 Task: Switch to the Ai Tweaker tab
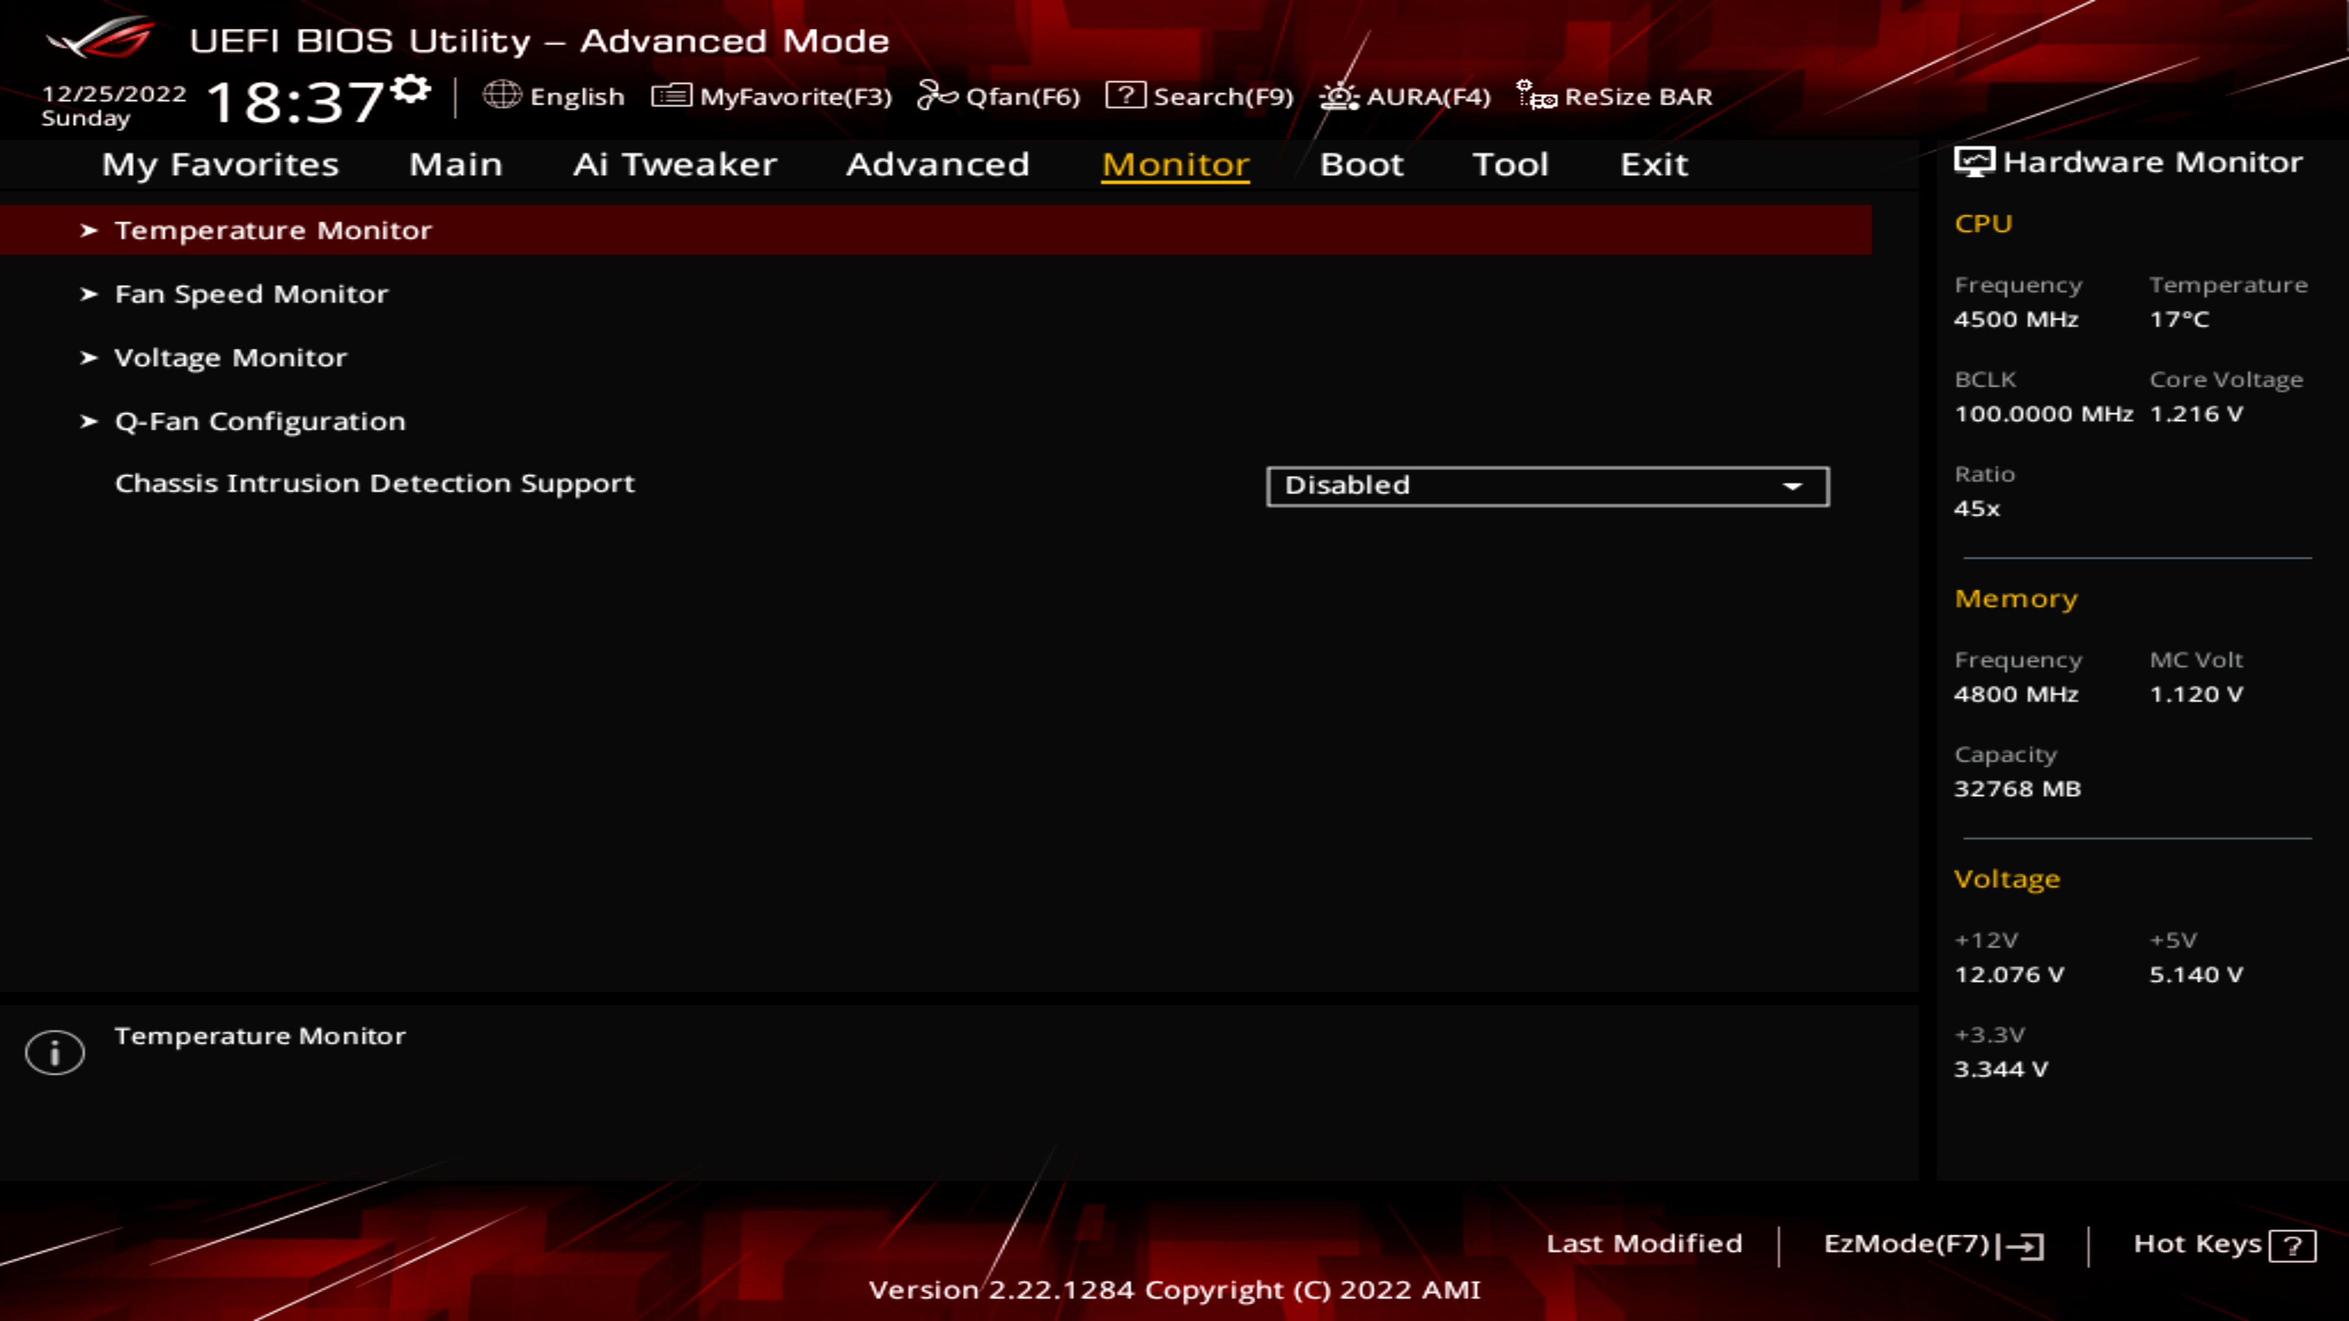point(675,165)
